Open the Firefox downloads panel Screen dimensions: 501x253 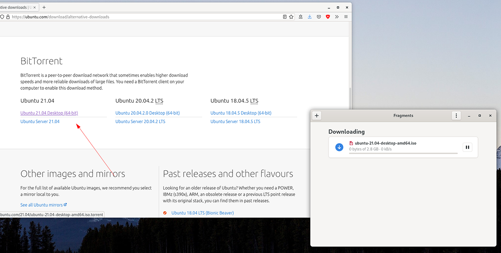(x=310, y=17)
